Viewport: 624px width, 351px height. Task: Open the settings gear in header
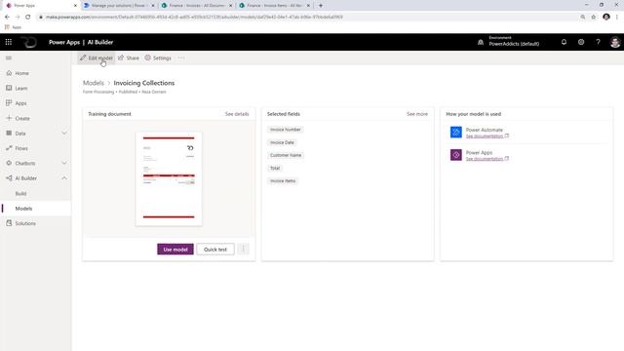581,42
